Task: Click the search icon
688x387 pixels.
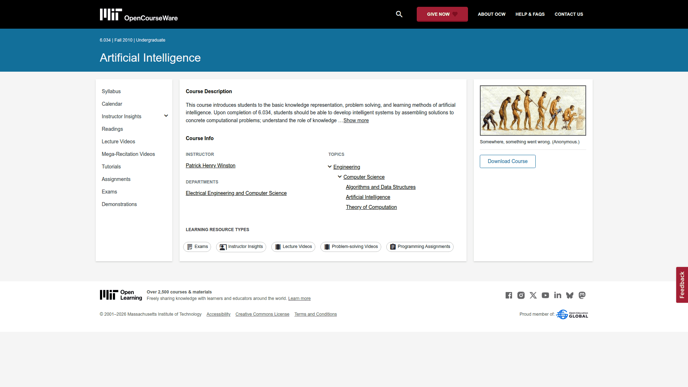Action: tap(399, 14)
